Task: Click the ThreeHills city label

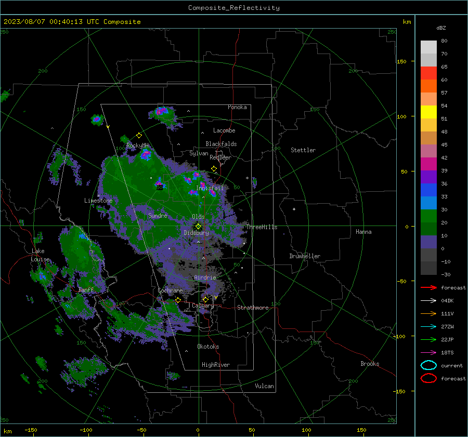Action: click(262, 227)
